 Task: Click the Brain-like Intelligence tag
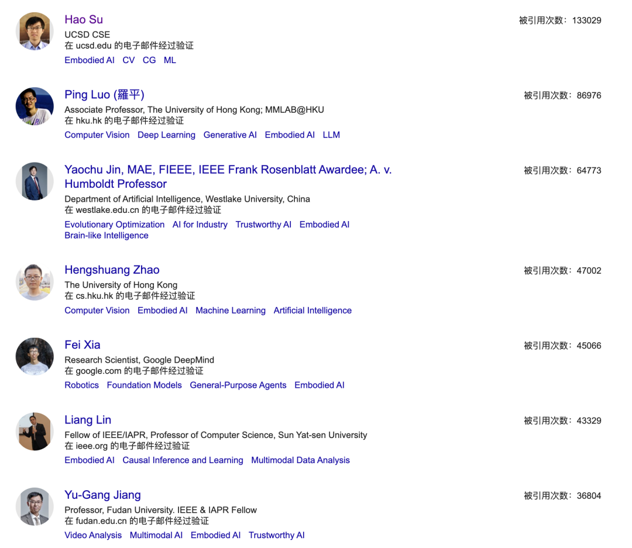point(107,236)
